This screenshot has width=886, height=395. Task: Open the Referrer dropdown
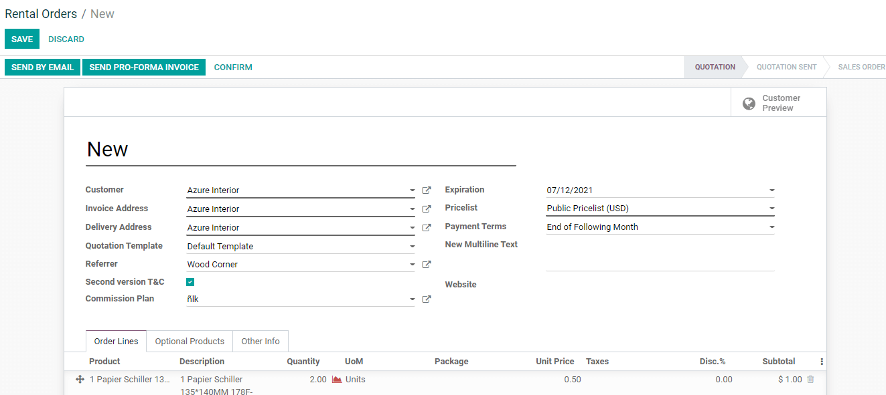(413, 265)
